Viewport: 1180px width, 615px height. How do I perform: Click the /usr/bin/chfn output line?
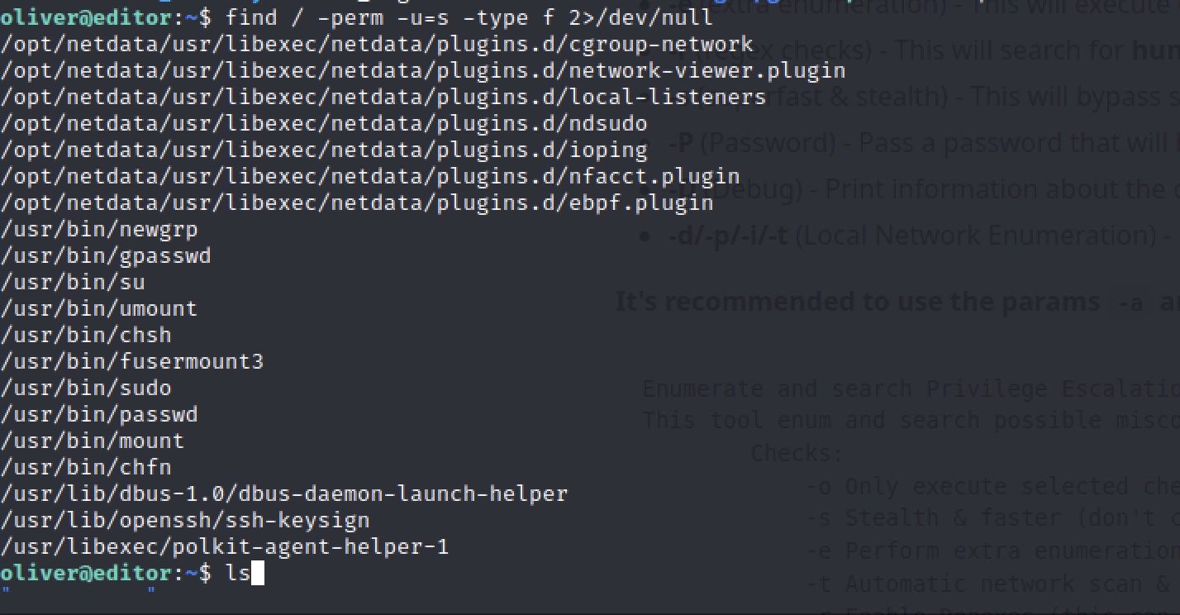tap(86, 467)
